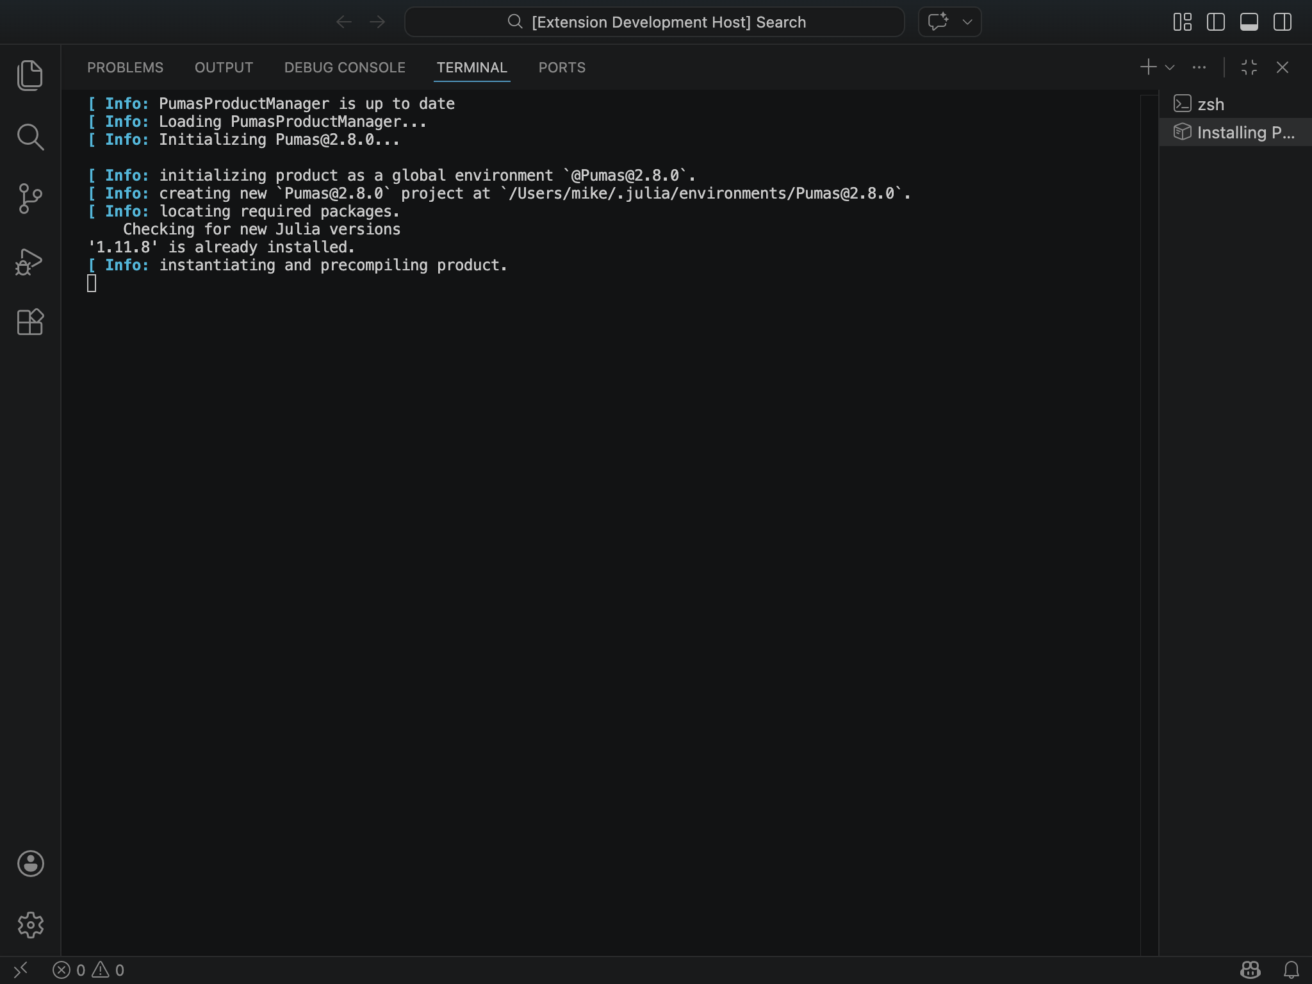Open the chat menu dropdown chevron
The width and height of the screenshot is (1312, 984).
(x=967, y=22)
